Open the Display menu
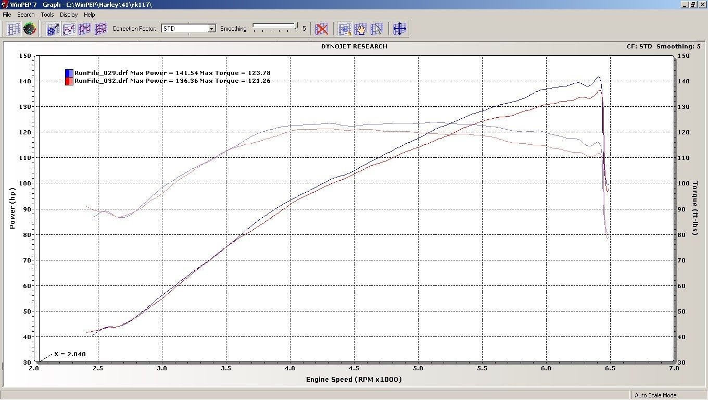708x400 pixels. 68,15
